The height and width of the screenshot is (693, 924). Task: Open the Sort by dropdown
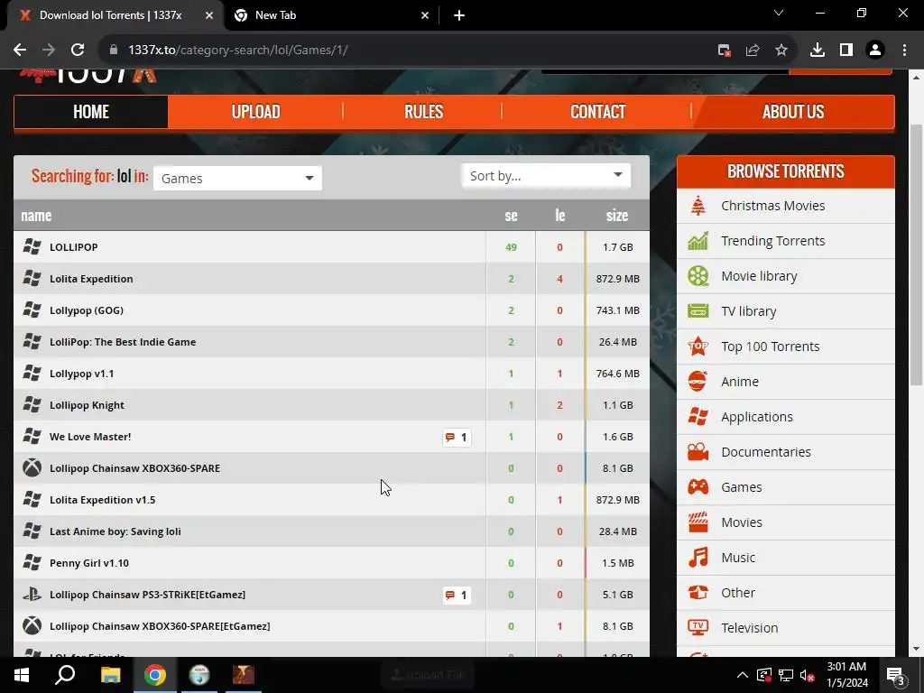click(546, 176)
